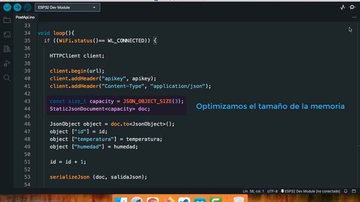Screen dimensions: 360x202
Task: Open the Serial Plotter
Action: point(343,7)
